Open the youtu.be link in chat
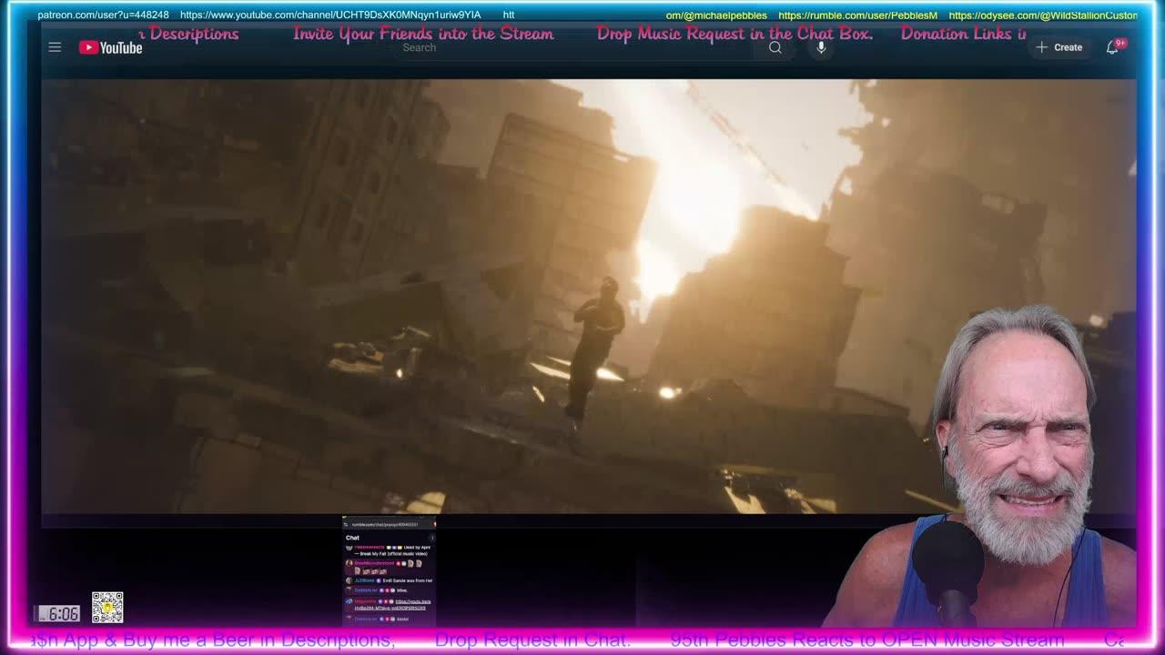This screenshot has height=655, width=1165. click(393, 605)
